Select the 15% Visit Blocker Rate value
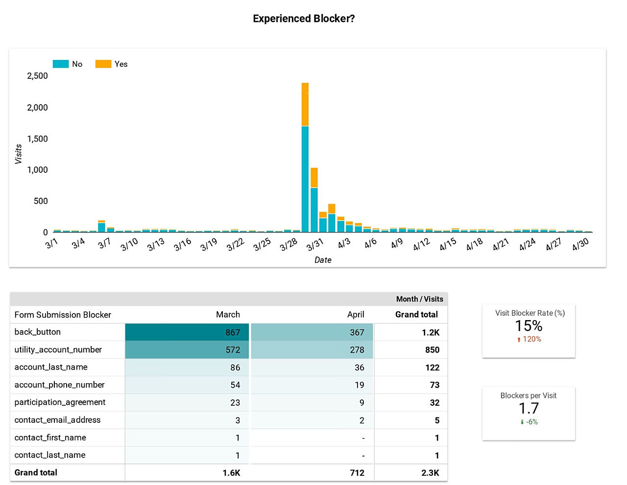The image size is (627, 485). coord(529,326)
